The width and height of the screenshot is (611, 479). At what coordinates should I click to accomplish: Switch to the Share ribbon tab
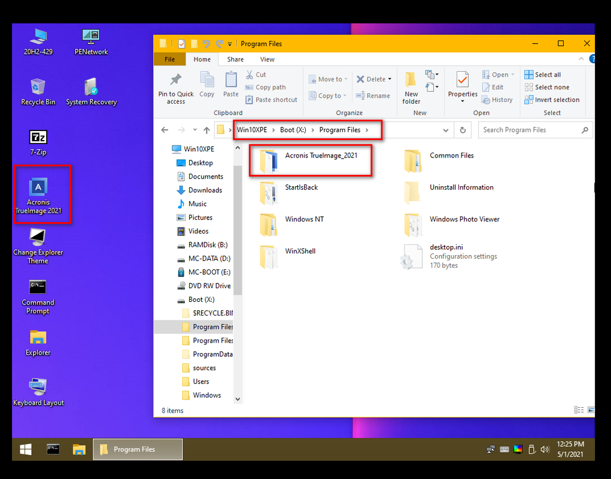[x=235, y=59]
